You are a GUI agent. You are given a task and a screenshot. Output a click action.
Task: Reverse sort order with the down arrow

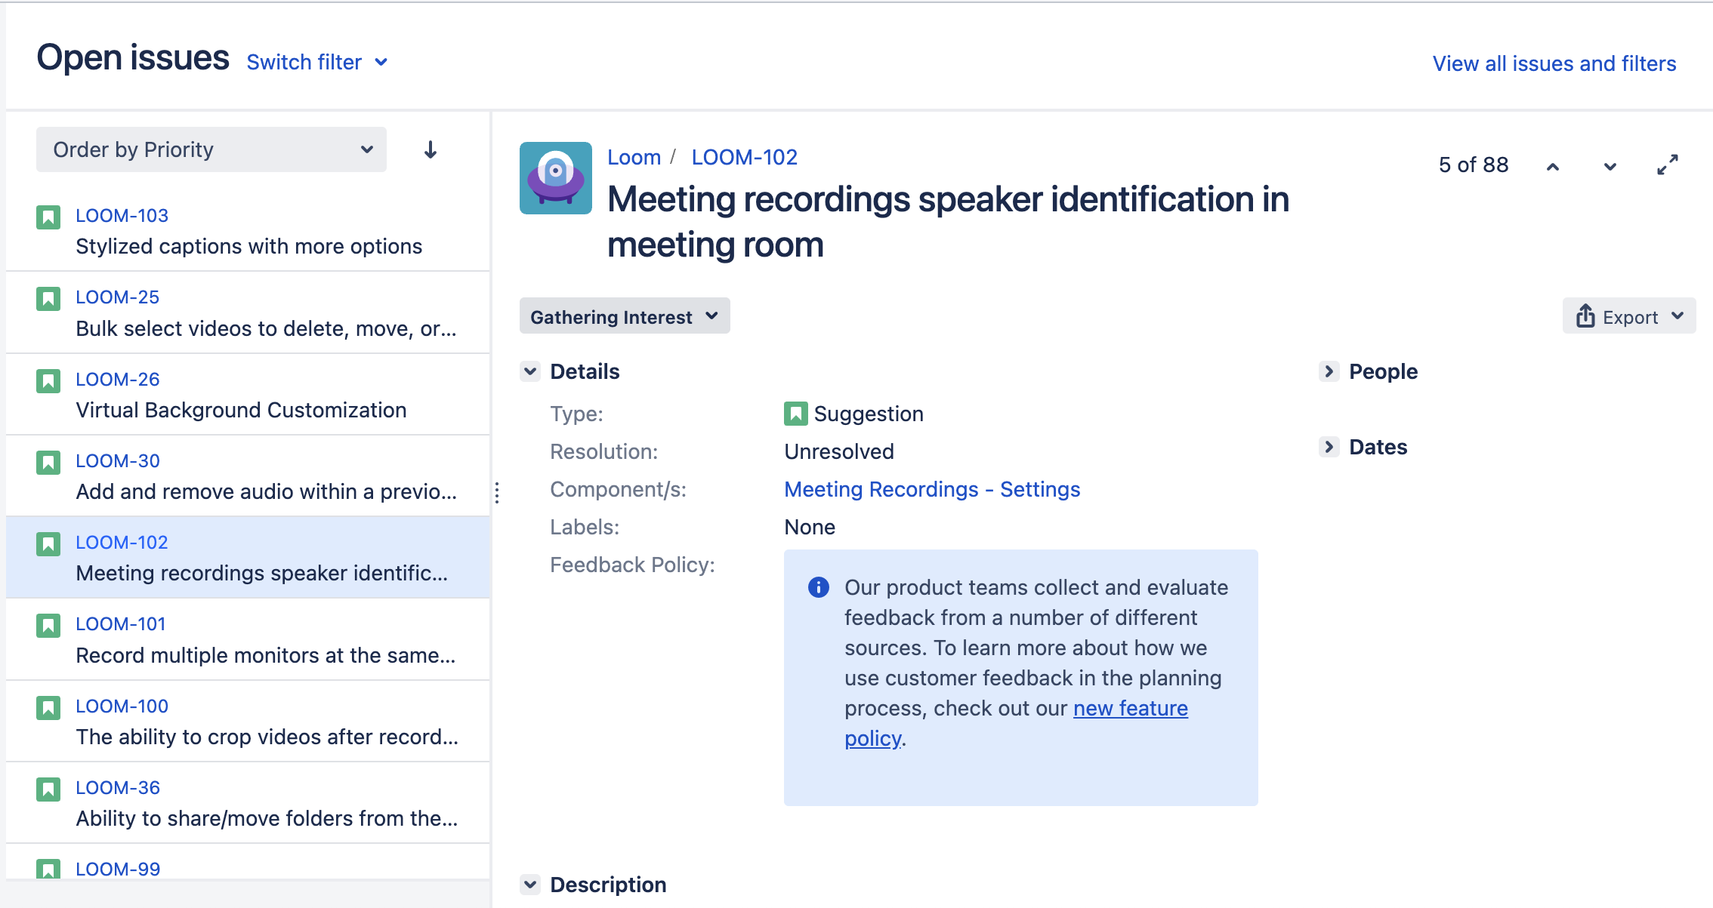(x=431, y=150)
